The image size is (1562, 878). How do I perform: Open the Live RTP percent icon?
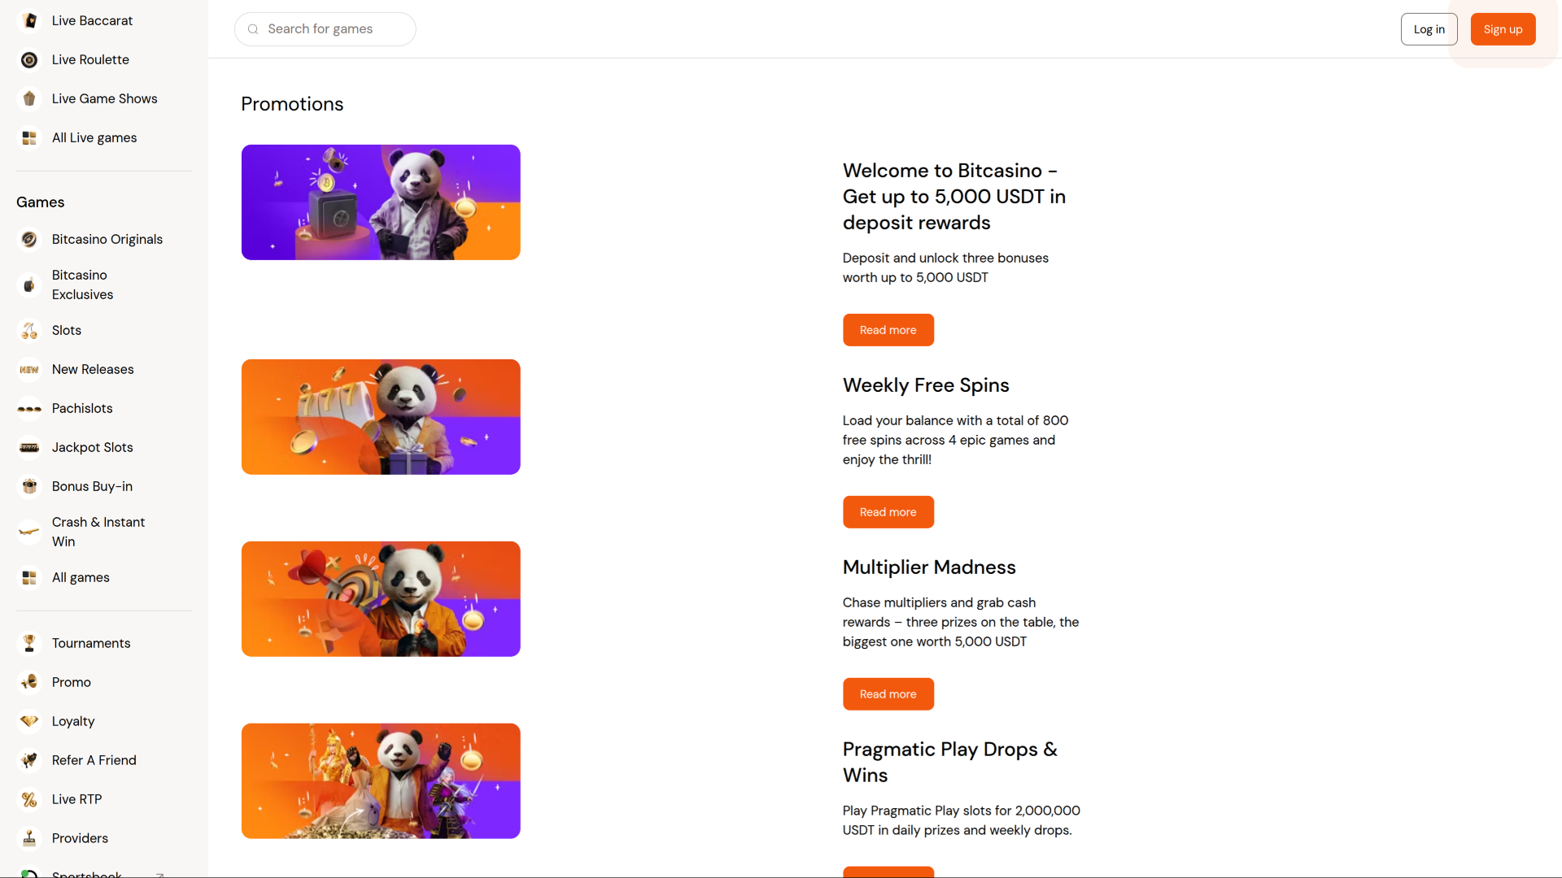29,799
